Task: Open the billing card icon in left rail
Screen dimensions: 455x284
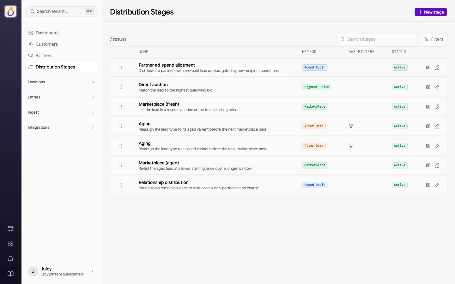Action: point(10,228)
